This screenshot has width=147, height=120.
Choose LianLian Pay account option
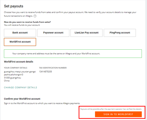click(87, 33)
